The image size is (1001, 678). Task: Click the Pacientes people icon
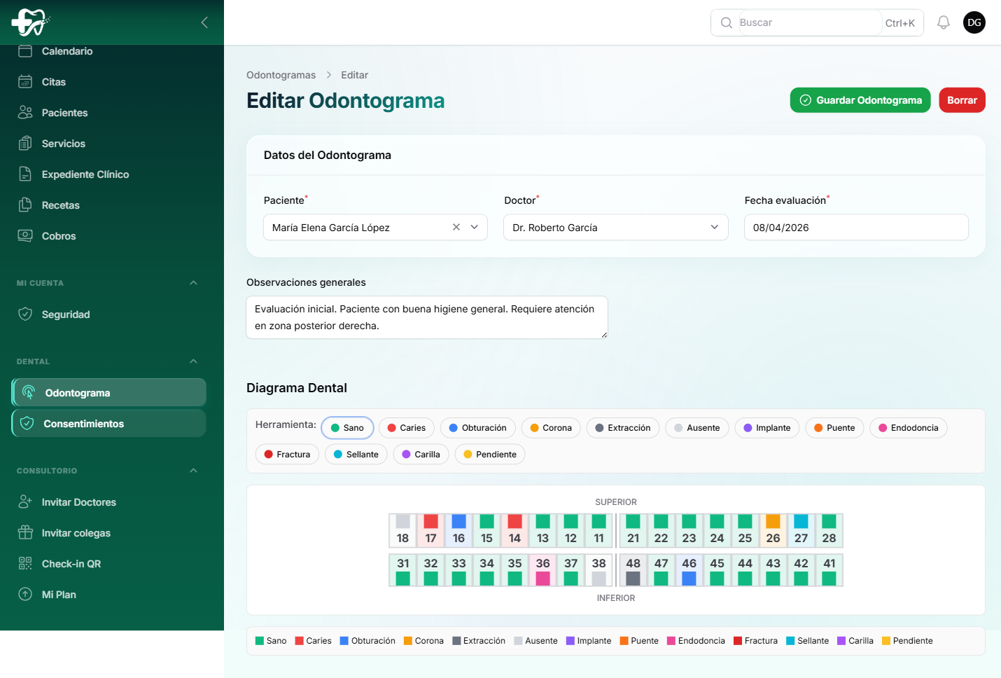pos(25,113)
